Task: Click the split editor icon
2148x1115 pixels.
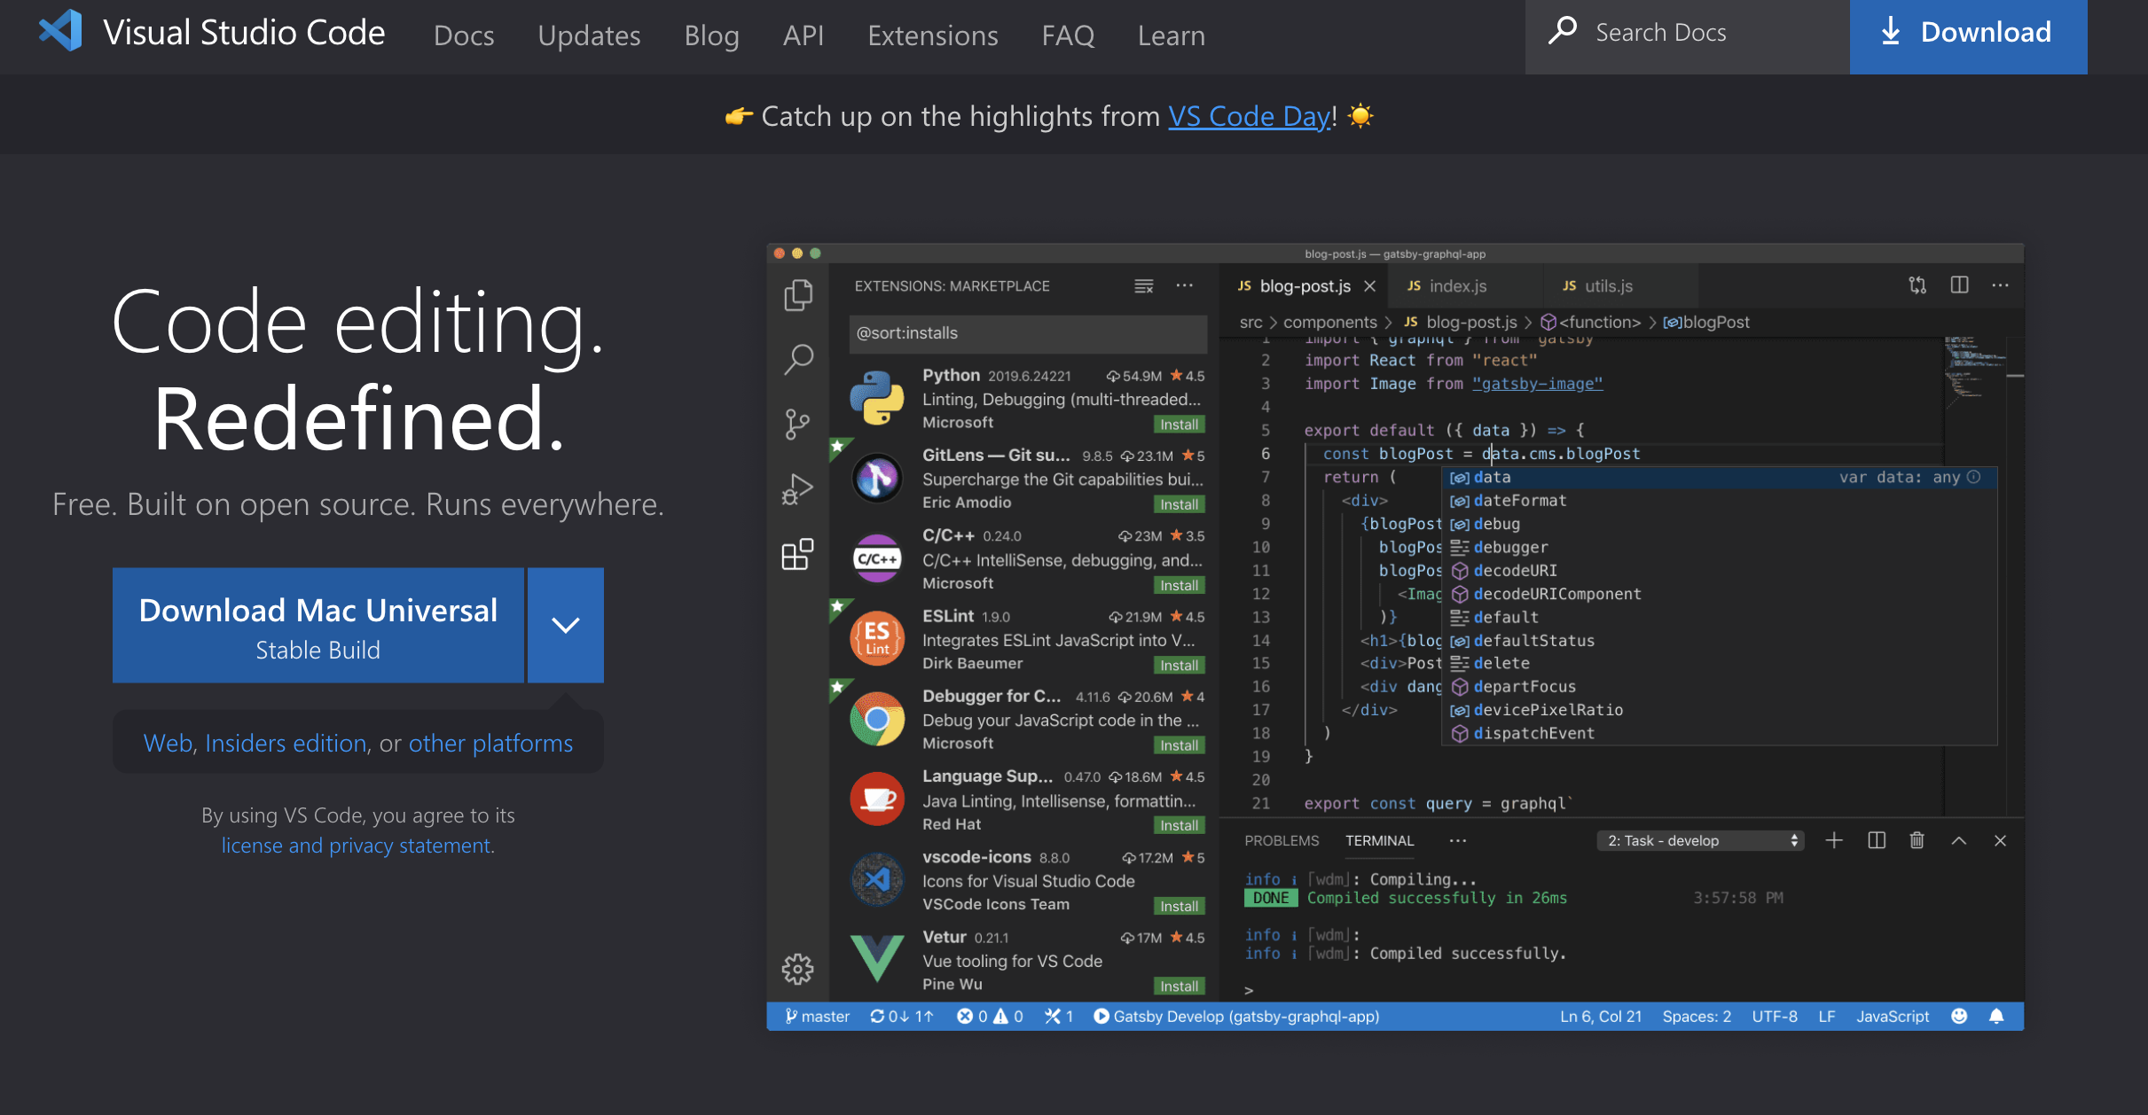Action: coord(1959,285)
